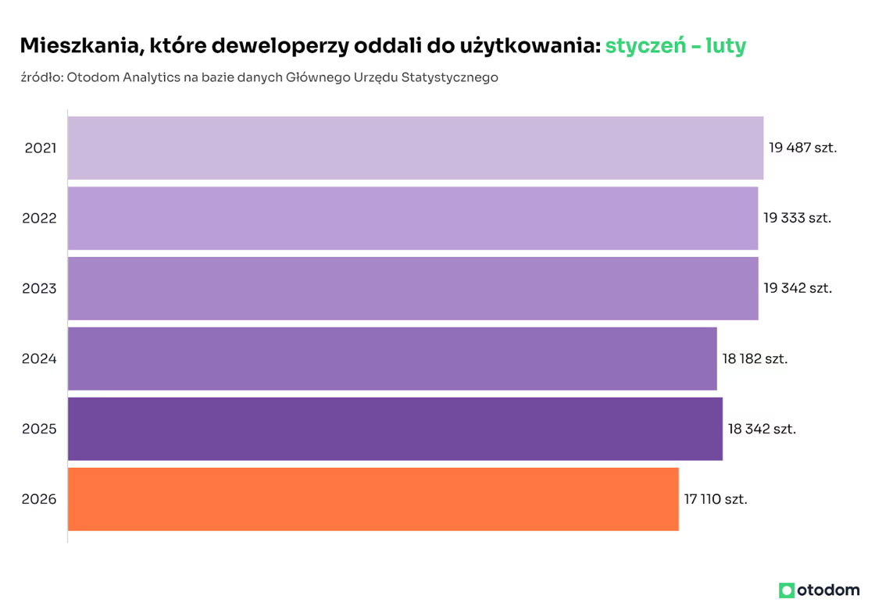Viewport: 875px width, 606px height.
Task: Click the 2021 year axis label
Action: click(x=40, y=148)
